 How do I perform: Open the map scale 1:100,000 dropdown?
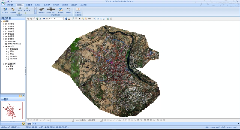point(62,19)
